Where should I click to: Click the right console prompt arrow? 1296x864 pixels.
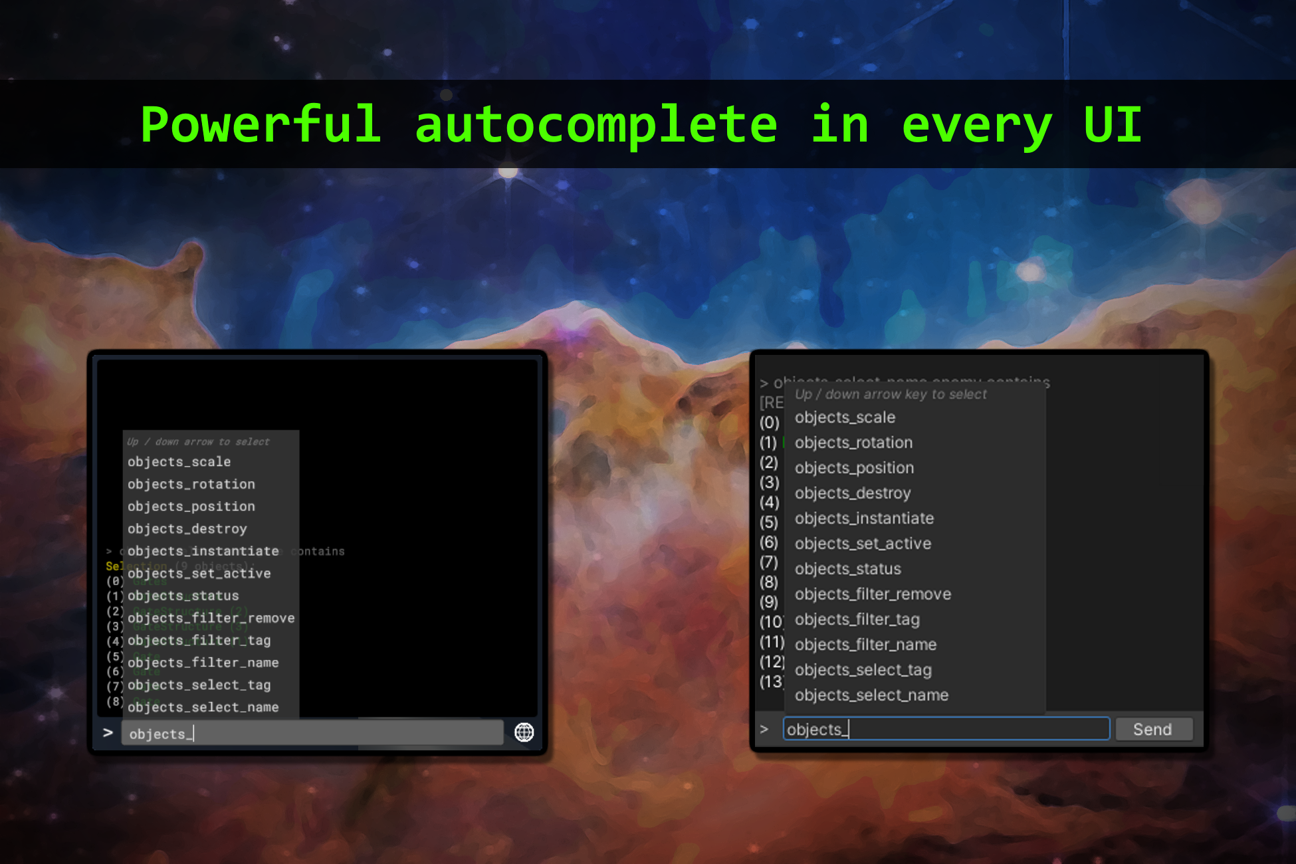pos(764,729)
